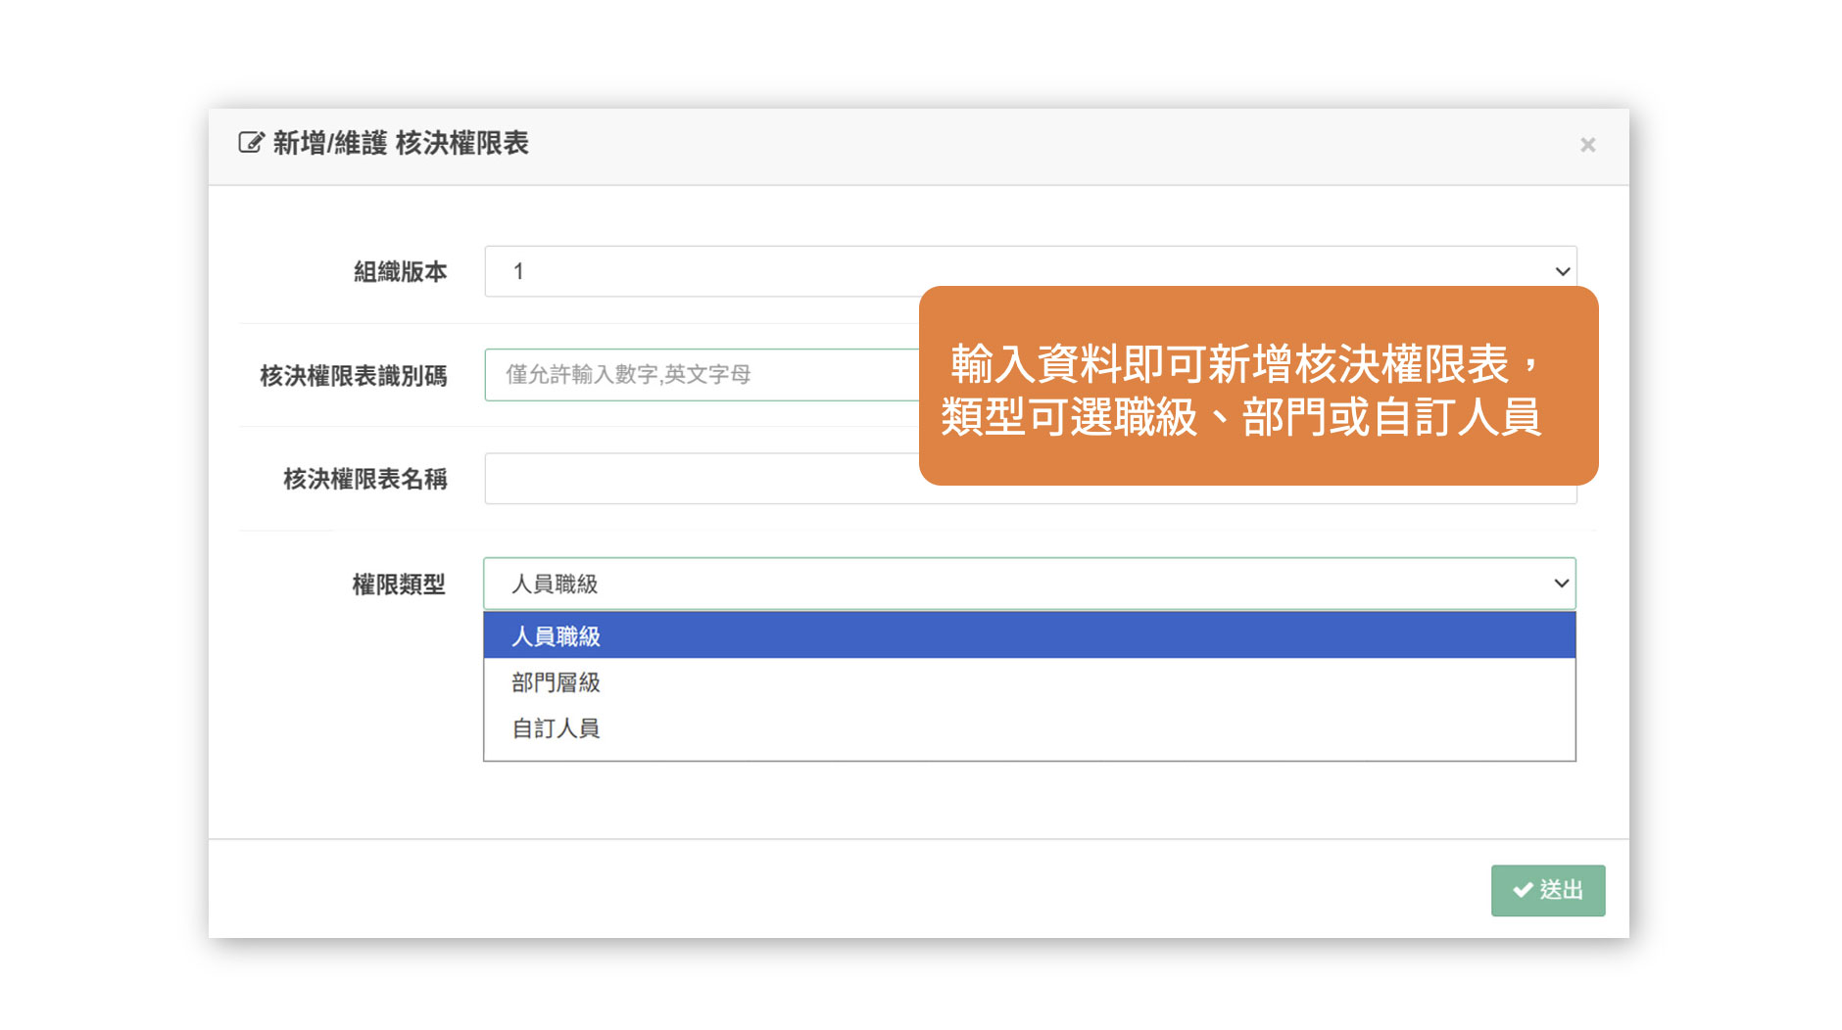Click the 組織版本 field label
The height and width of the screenshot is (1030, 1842).
(x=400, y=271)
